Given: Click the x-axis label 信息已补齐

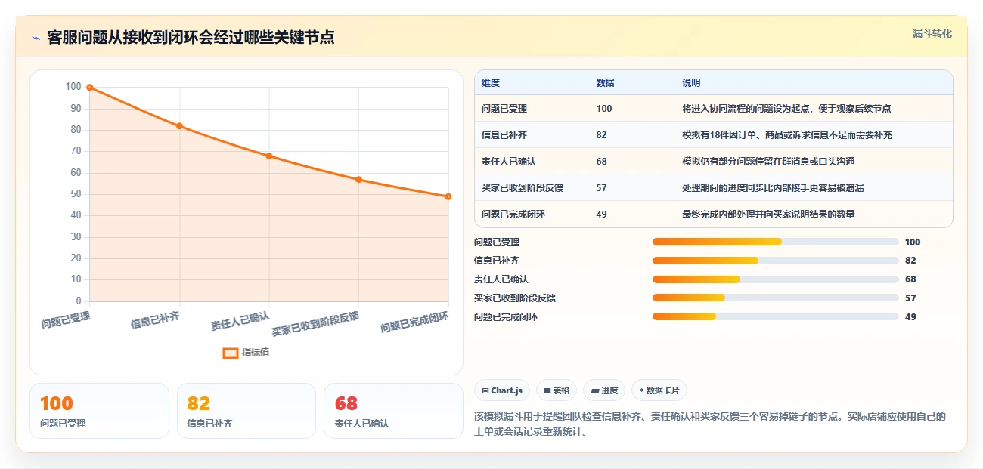Looking at the screenshot, I should [x=155, y=319].
